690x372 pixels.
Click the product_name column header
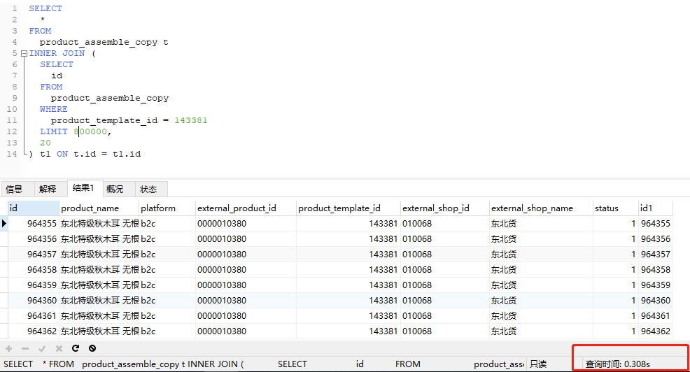click(90, 208)
